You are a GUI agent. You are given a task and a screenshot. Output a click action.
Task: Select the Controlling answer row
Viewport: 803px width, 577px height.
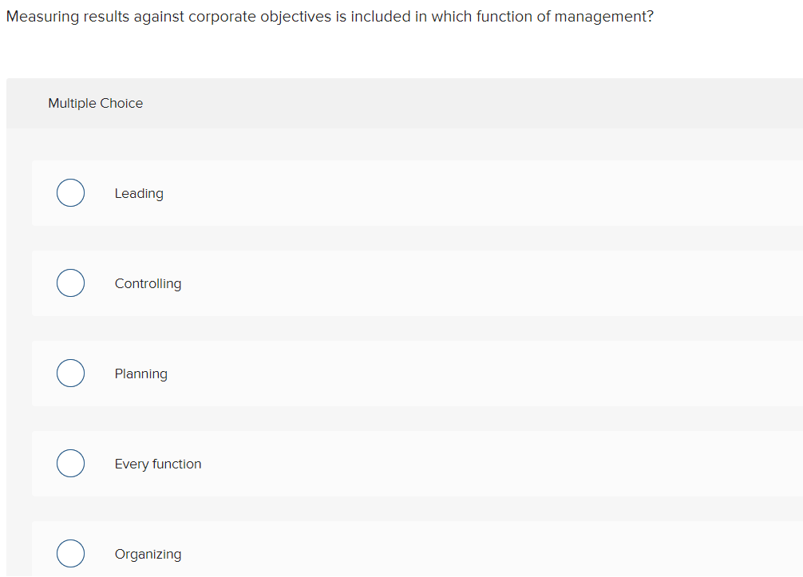click(399, 283)
